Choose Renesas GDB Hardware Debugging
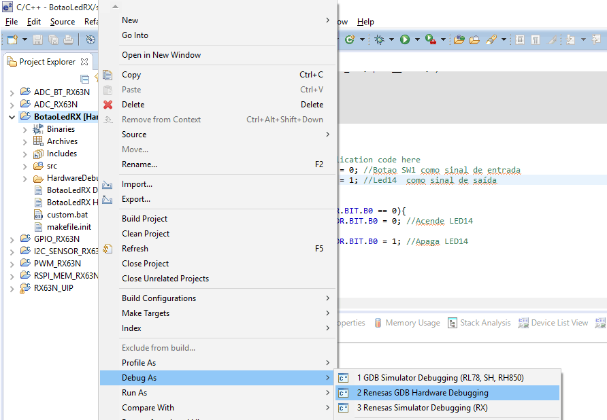 coord(448,393)
